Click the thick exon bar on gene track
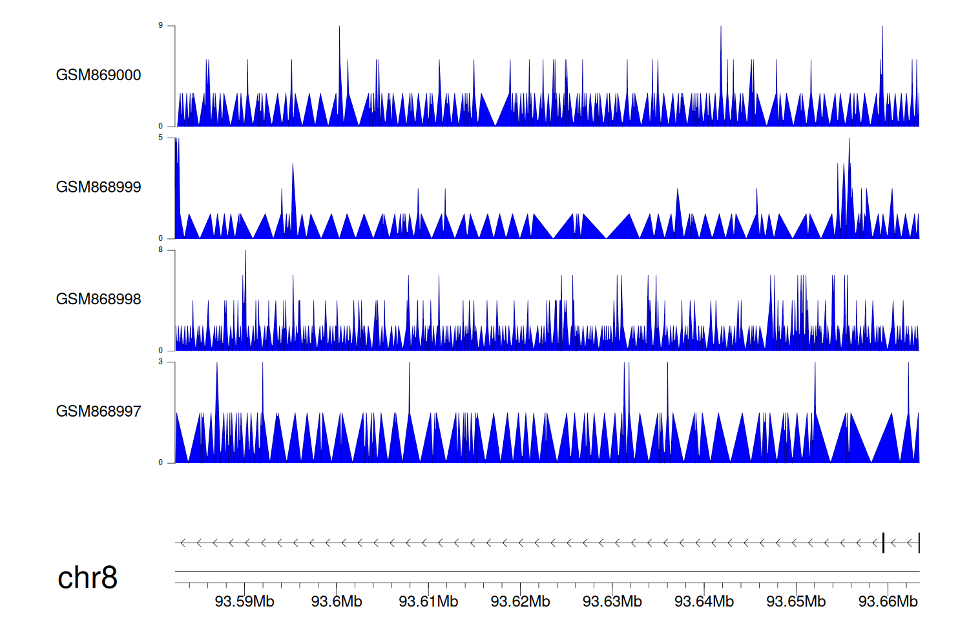The width and height of the screenshot is (969, 633). (x=883, y=543)
